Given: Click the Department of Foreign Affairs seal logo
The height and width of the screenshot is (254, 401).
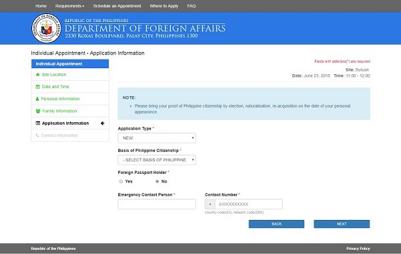Looking at the screenshot, I should 46,28.
